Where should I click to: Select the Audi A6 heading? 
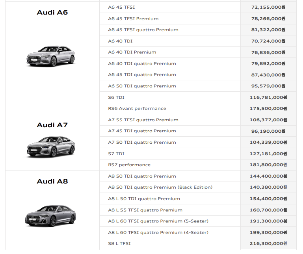52,12
